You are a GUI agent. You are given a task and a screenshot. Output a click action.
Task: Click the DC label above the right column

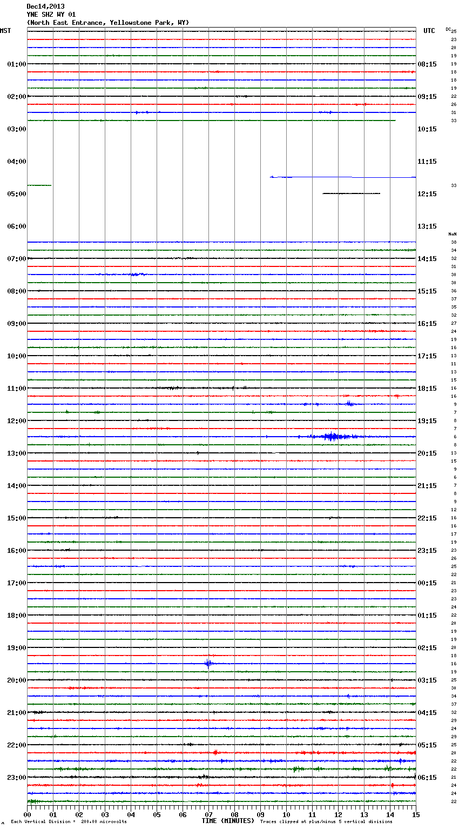[x=448, y=29]
